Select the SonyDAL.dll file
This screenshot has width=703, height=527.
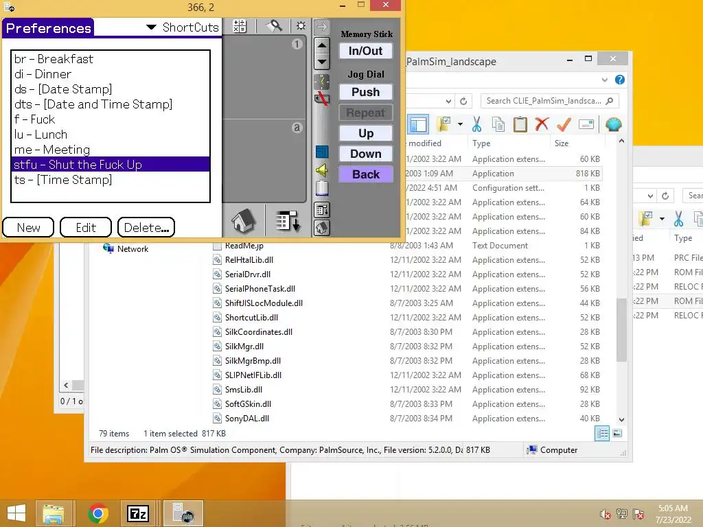(246, 418)
